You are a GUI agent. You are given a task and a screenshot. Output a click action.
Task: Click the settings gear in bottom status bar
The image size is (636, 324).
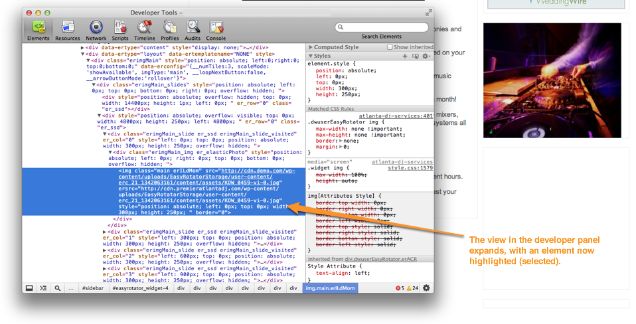point(426,288)
